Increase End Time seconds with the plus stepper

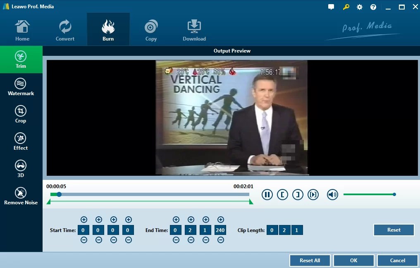tap(205, 220)
